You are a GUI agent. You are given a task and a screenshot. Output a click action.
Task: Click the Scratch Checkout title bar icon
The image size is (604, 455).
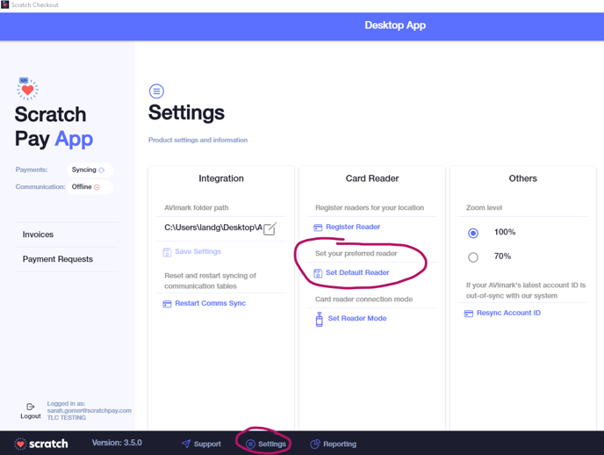pos(5,4)
